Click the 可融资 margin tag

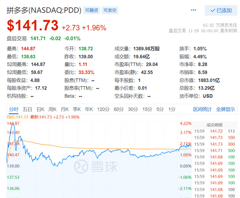(92, 10)
